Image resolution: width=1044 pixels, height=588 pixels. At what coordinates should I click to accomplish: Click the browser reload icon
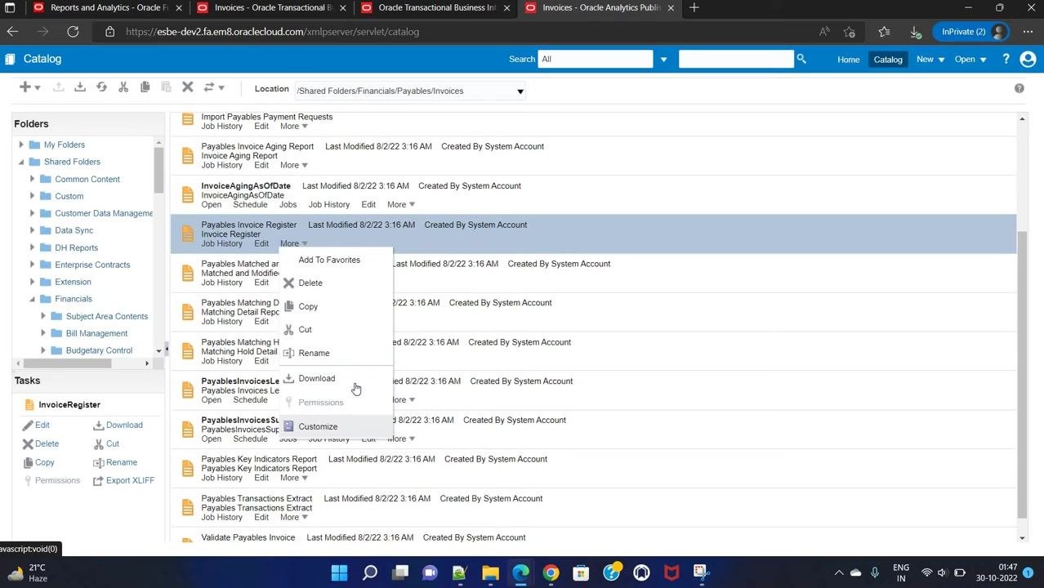point(73,32)
